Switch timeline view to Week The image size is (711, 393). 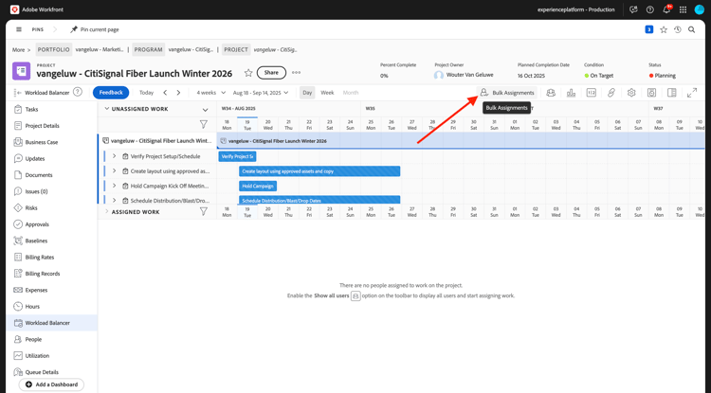[327, 93]
